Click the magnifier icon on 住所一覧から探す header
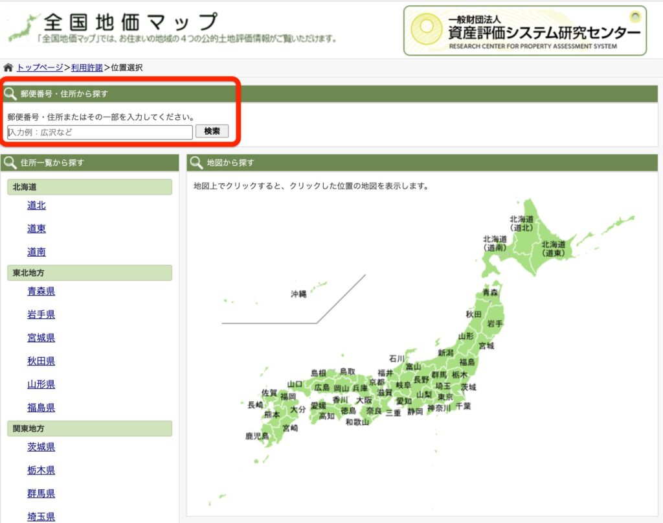Viewport: 663px width, 523px height. [11, 163]
